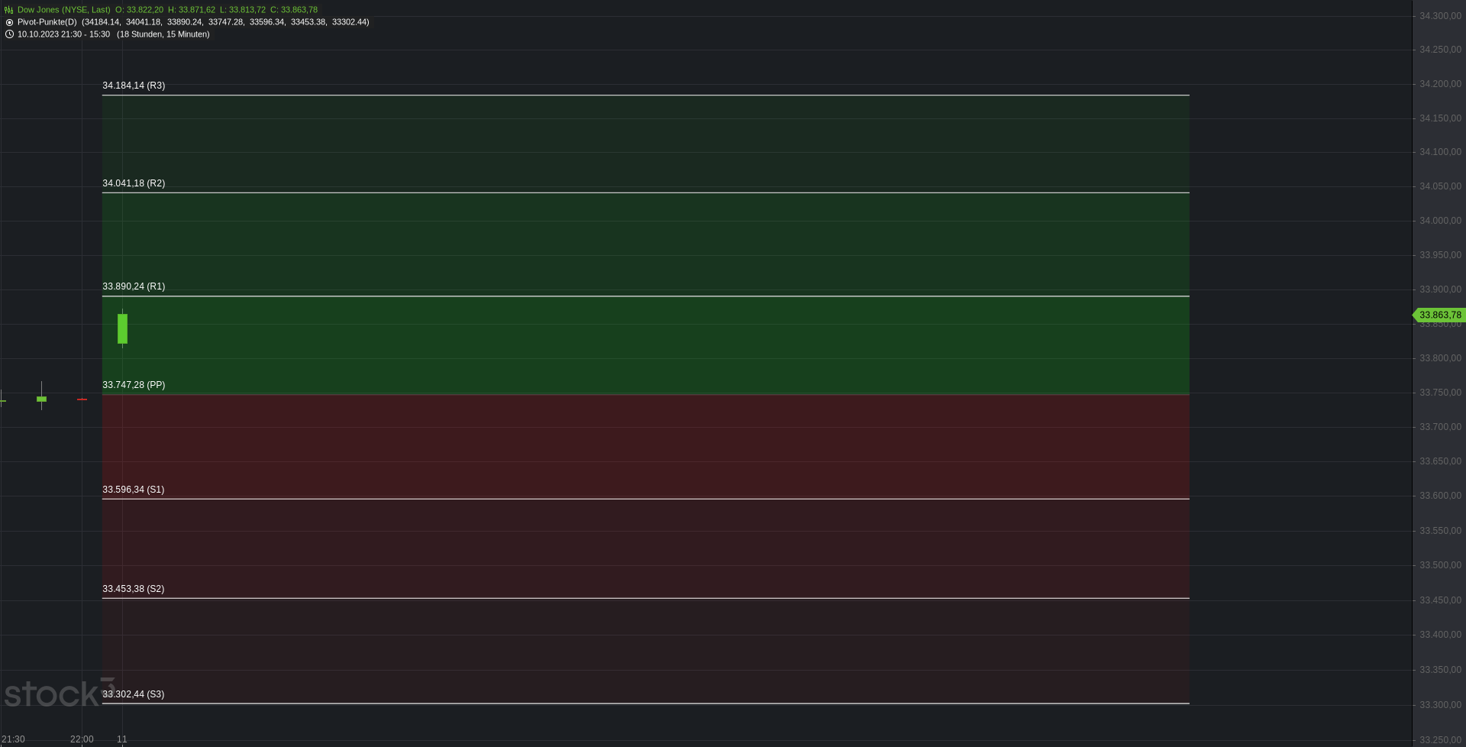Viewport: 1466px width, 747px height.
Task: Select the large green candlestick
Action: tap(122, 328)
